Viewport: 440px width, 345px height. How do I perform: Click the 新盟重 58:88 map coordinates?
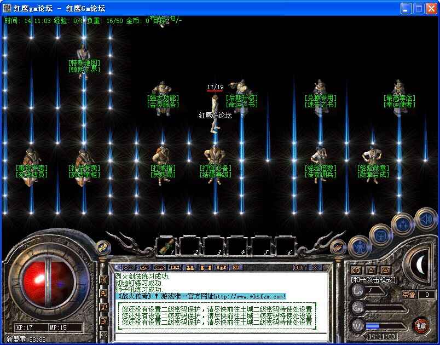[x=26, y=340]
